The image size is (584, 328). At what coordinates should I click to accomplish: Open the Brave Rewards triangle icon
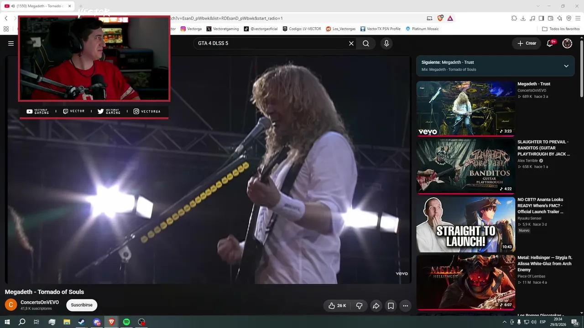tap(450, 18)
